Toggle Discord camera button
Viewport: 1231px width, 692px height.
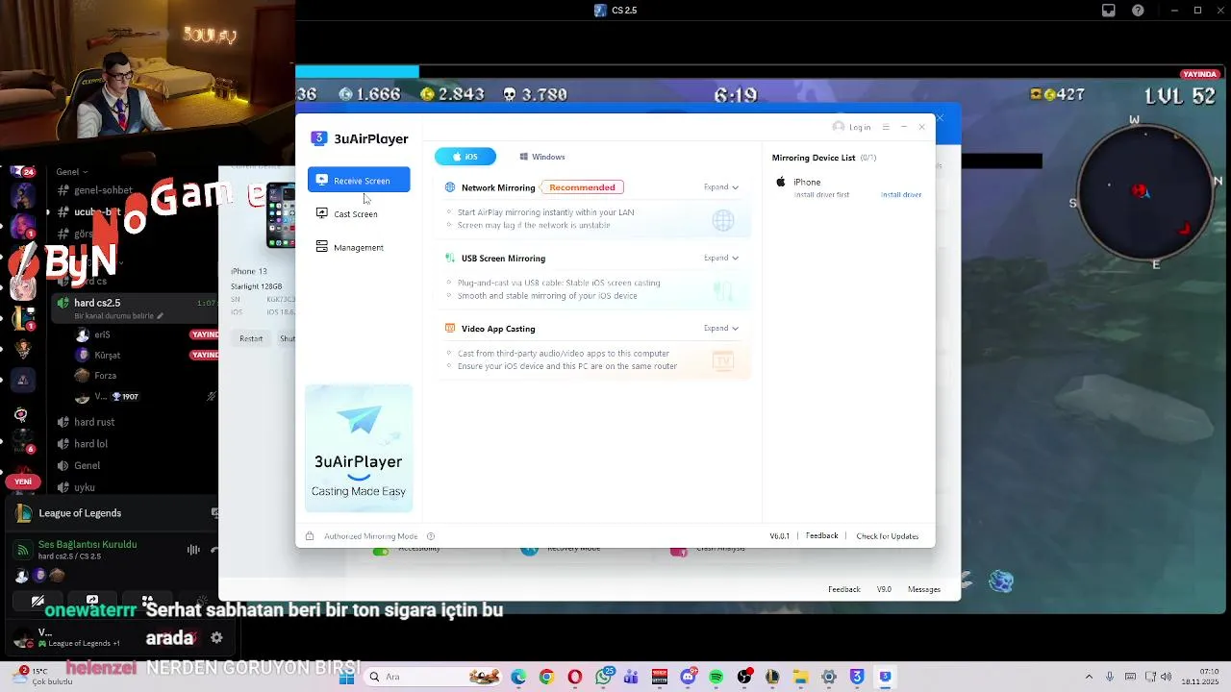pyautogui.click(x=38, y=602)
